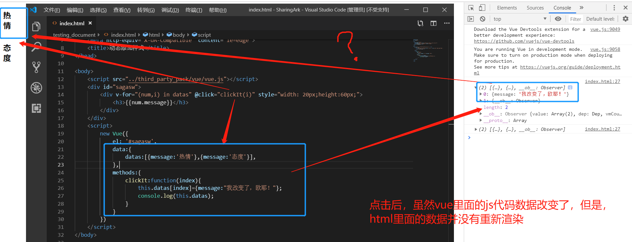This screenshot has width=632, height=242.
Task: Click line number 19 in the gutter
Action: click(61, 133)
